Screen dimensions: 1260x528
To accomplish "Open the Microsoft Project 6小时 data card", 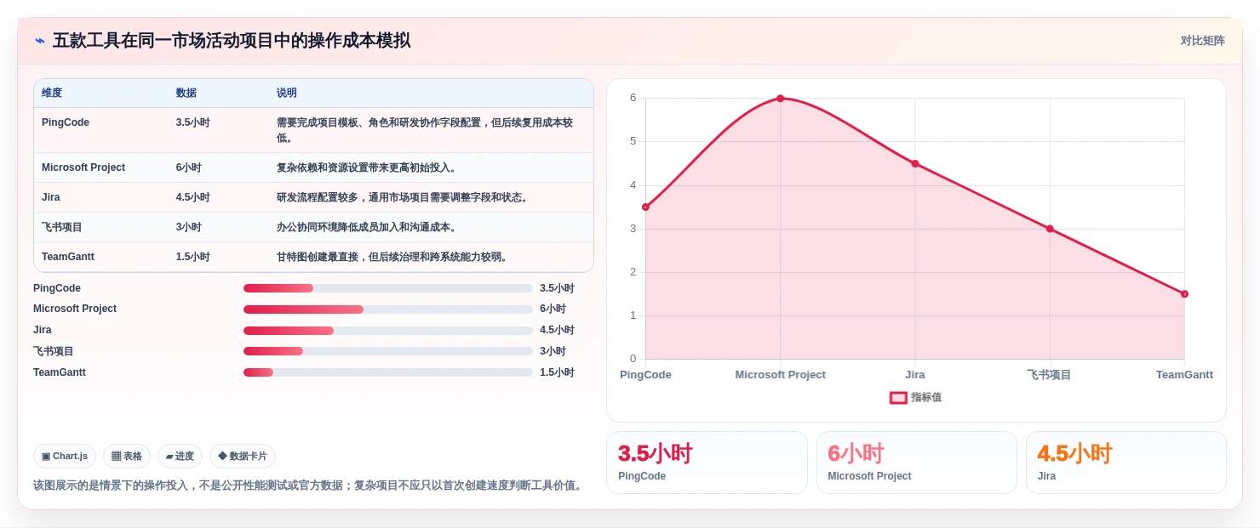I will [x=917, y=463].
